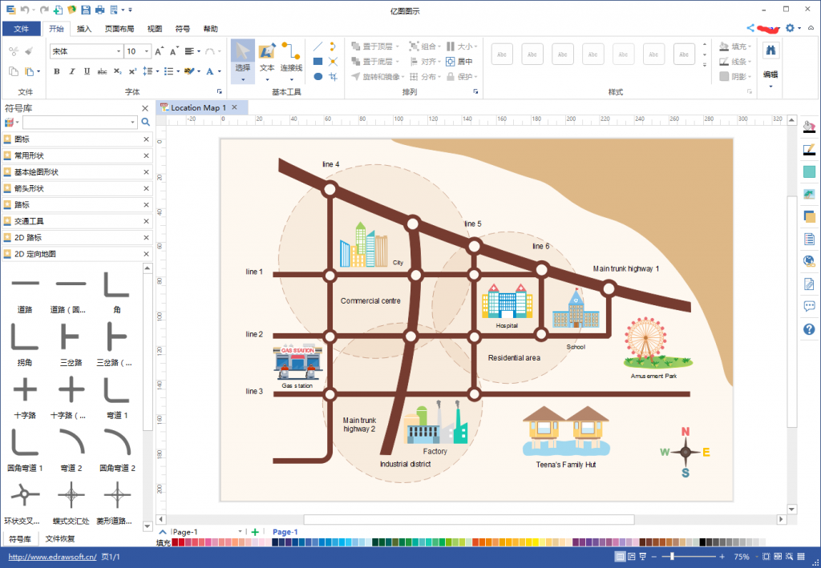Switch to the 插入 Insert tab
Screen dimensions: 821x568
83,29
